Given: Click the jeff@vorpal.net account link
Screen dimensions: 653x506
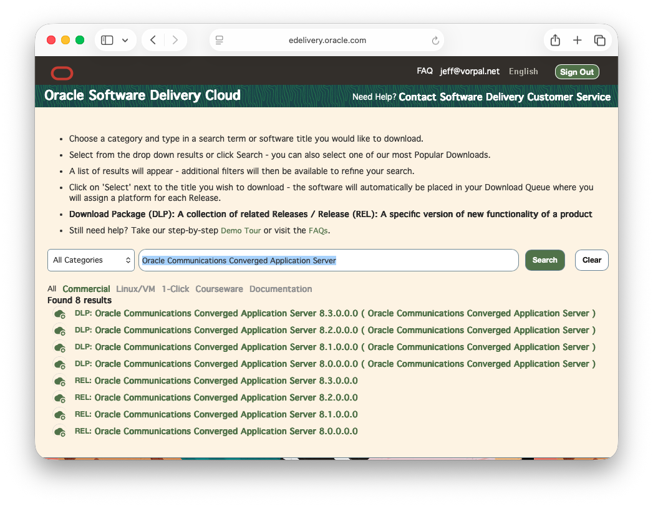Looking at the screenshot, I should point(470,71).
